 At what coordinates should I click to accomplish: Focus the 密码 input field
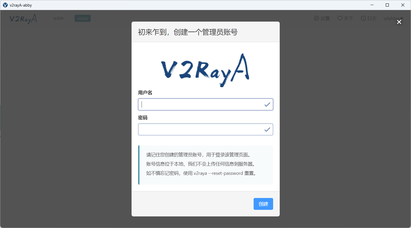(206, 130)
